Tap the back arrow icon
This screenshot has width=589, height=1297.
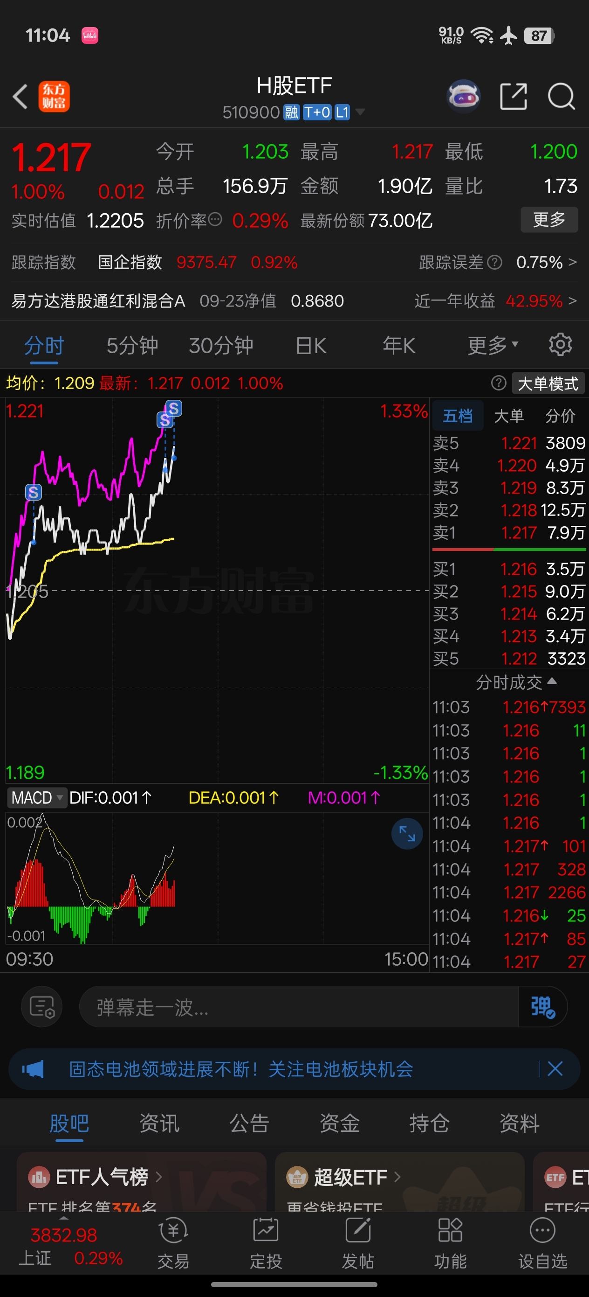pos(20,96)
